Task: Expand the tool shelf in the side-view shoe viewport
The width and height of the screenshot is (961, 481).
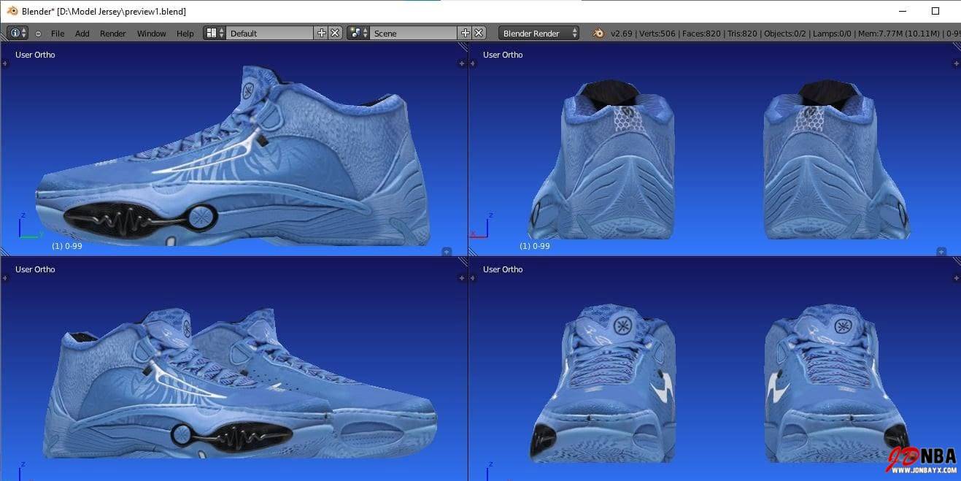Action: [x=4, y=64]
